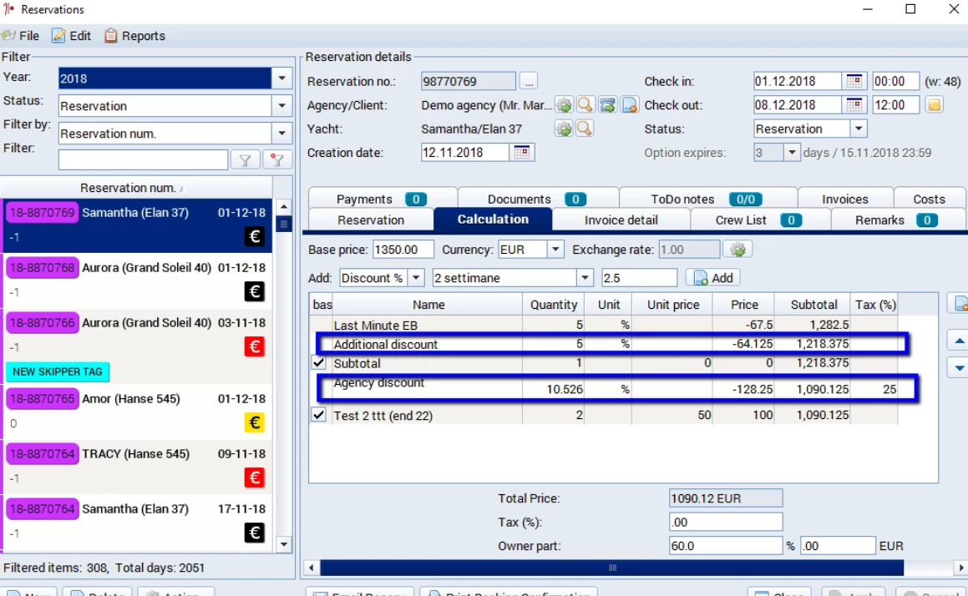This screenshot has height=596, width=968.
Task: Open the reservation details Status dropdown
Action: click(x=858, y=129)
